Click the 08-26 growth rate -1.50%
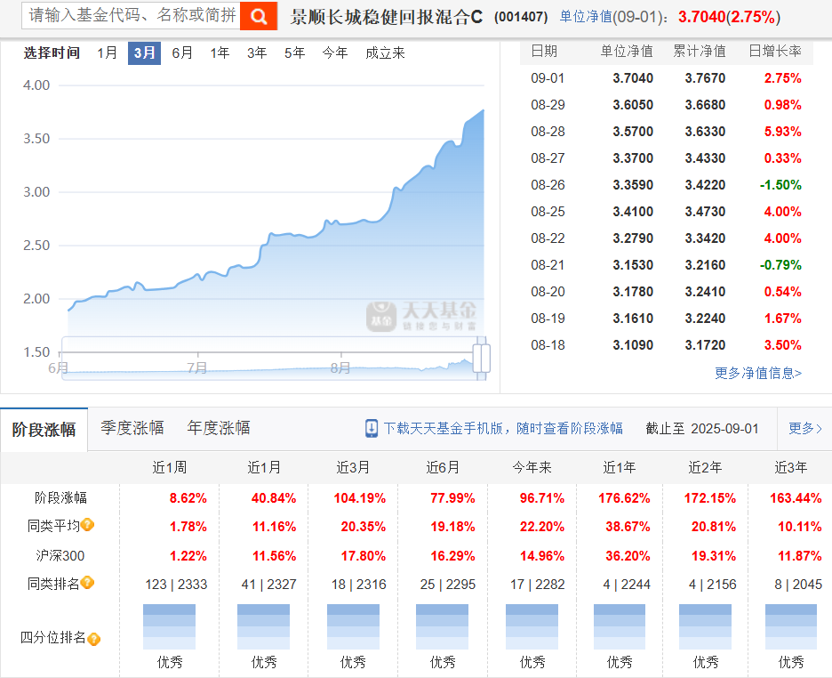This screenshot has width=832, height=678. (780, 185)
